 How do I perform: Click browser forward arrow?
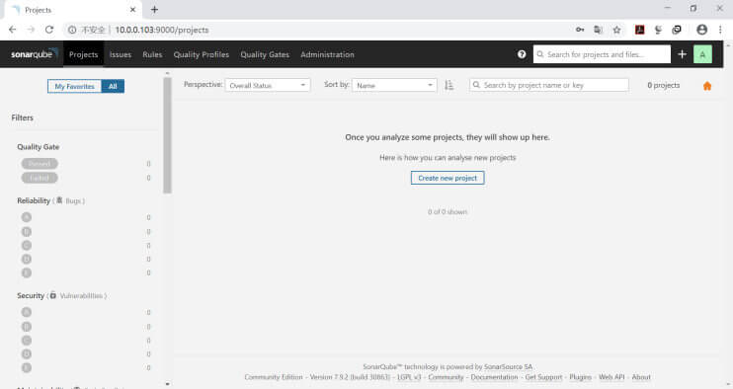[31, 30]
